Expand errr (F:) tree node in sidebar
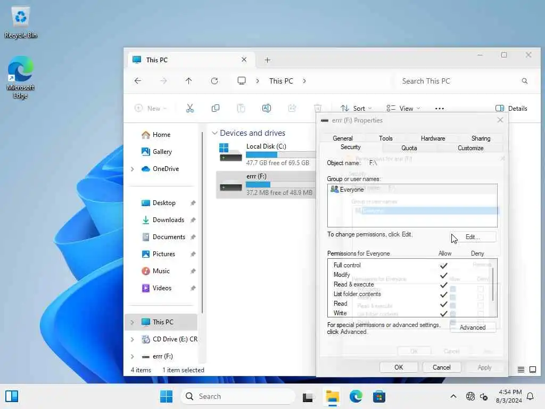The image size is (545, 409). [x=133, y=356]
